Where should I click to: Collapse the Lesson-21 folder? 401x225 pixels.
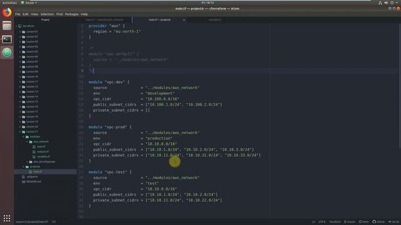click(x=20, y=132)
